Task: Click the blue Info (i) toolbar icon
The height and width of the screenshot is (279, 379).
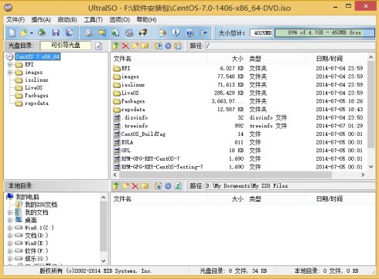Action: click(x=176, y=32)
